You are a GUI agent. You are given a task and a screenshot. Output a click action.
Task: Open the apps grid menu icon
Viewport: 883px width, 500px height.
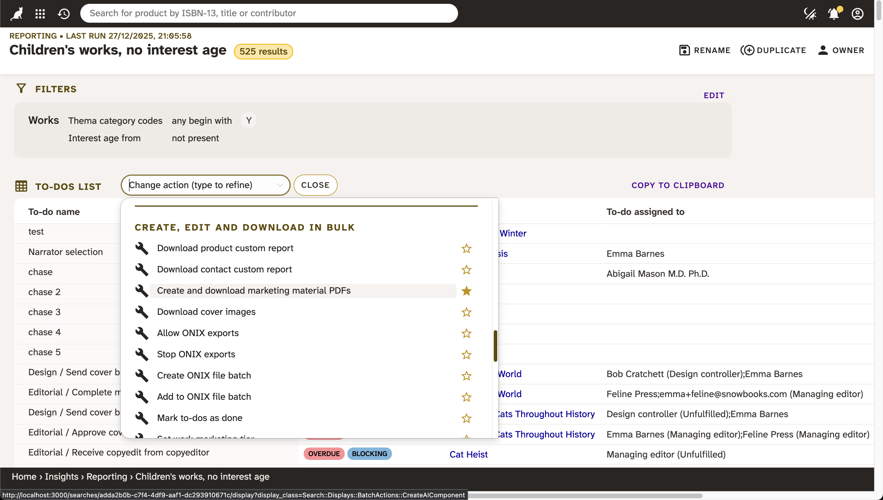coord(40,14)
